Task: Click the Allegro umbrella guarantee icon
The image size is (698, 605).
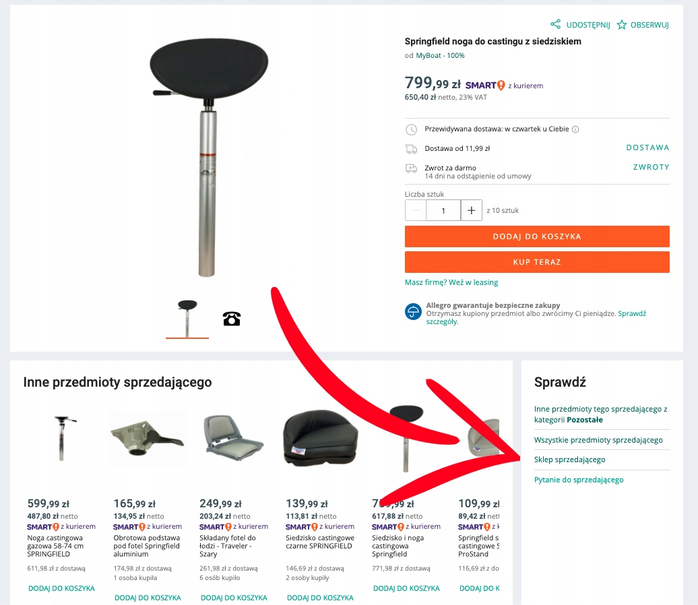Action: coord(413,312)
